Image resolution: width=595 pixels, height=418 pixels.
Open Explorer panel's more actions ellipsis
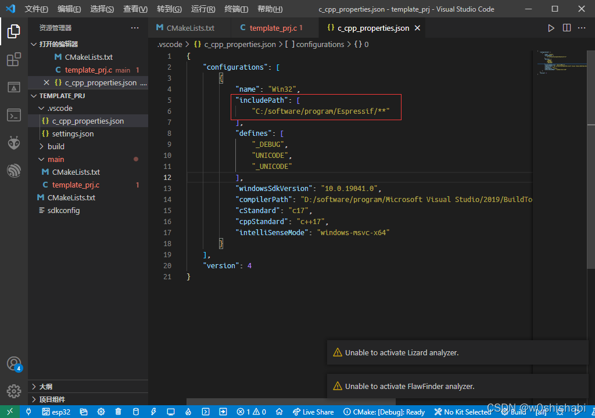[135, 28]
